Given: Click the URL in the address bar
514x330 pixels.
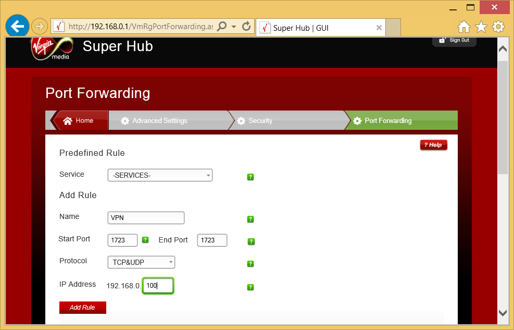Looking at the screenshot, I should pyautogui.click(x=141, y=27).
